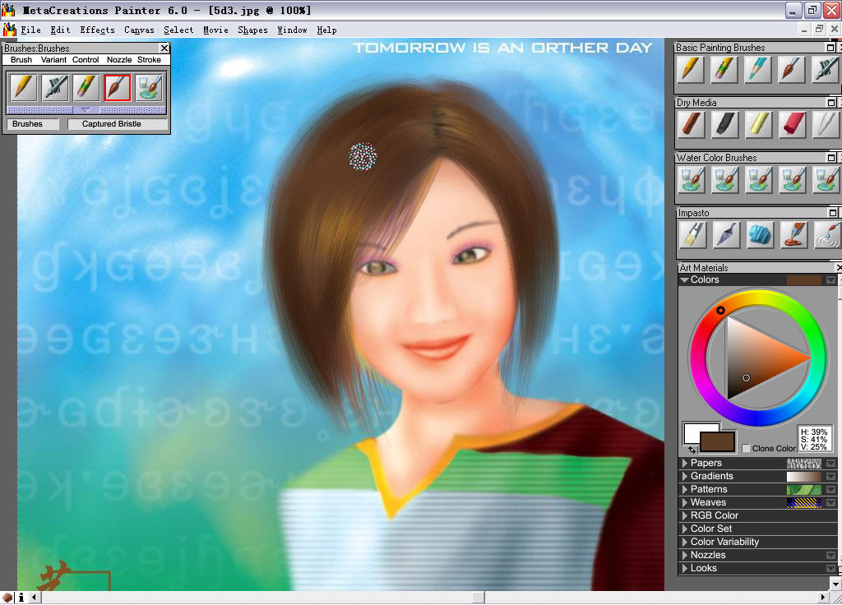Screen dimensions: 842x605
Task: Close the Brushes palette
Action: (164, 48)
